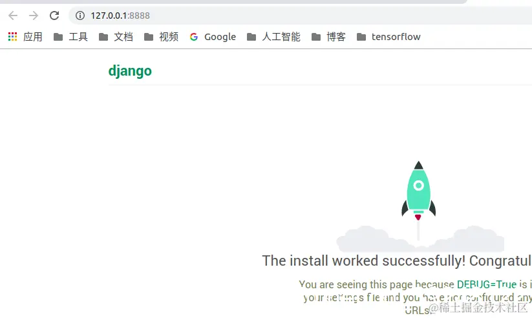Click the browser back arrow

(x=13, y=16)
